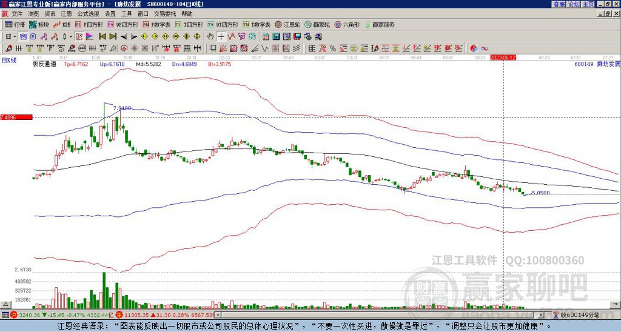Viewport: 621px width, 332px height.
Task: Click the 论坛 forum button
Action: (x=574, y=4)
